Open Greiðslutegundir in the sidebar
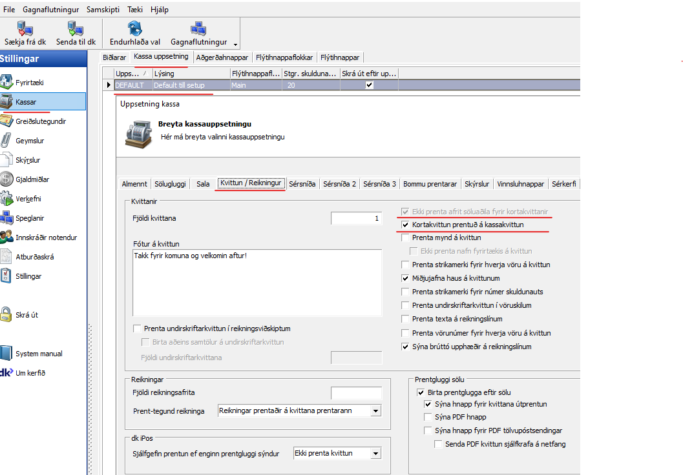The image size is (683, 475). coord(7,121)
